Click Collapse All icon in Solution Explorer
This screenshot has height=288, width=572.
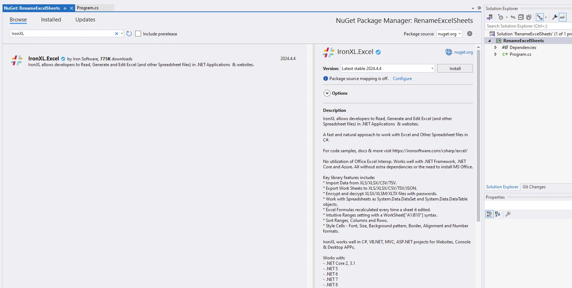(x=521, y=17)
